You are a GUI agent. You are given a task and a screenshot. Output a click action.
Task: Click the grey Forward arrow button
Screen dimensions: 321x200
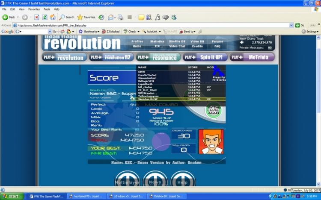click(25, 18)
